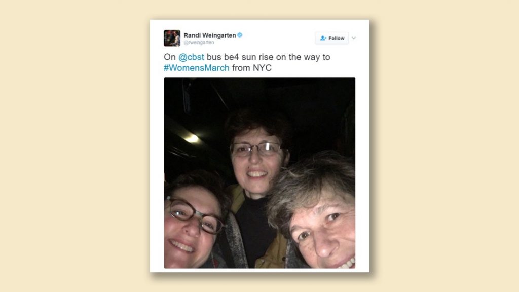Expand the chevron next to Follow
Image resolution: width=519 pixels, height=292 pixels.
[354, 38]
